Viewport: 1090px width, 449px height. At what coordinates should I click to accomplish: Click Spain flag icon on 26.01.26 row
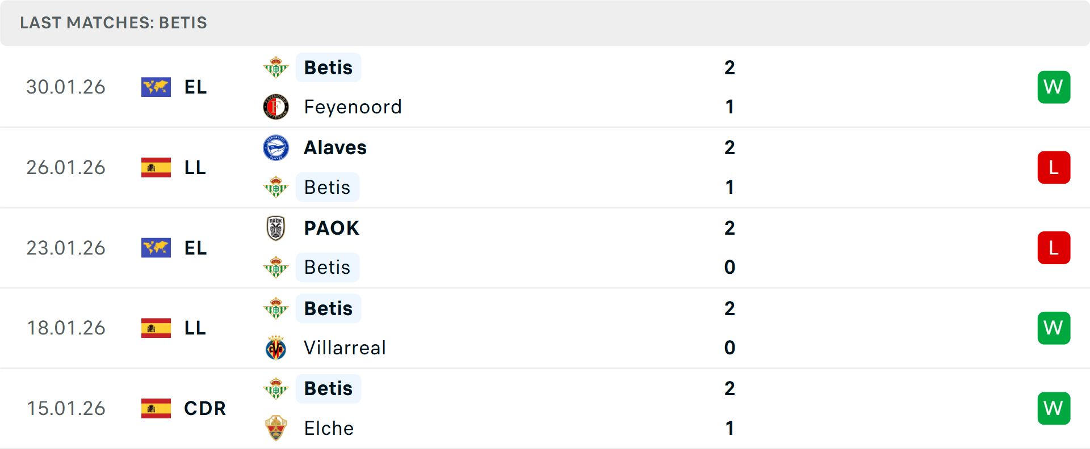coord(156,168)
